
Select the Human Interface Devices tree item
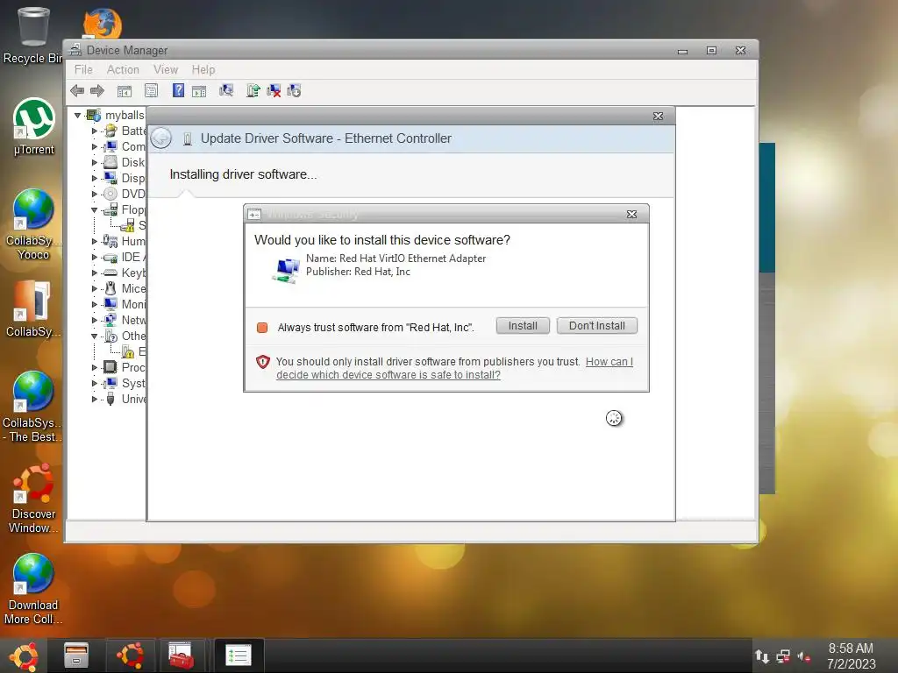[133, 242]
